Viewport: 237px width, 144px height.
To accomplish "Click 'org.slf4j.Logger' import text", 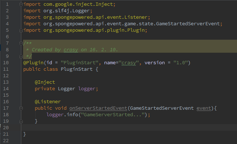I will 66,11.
